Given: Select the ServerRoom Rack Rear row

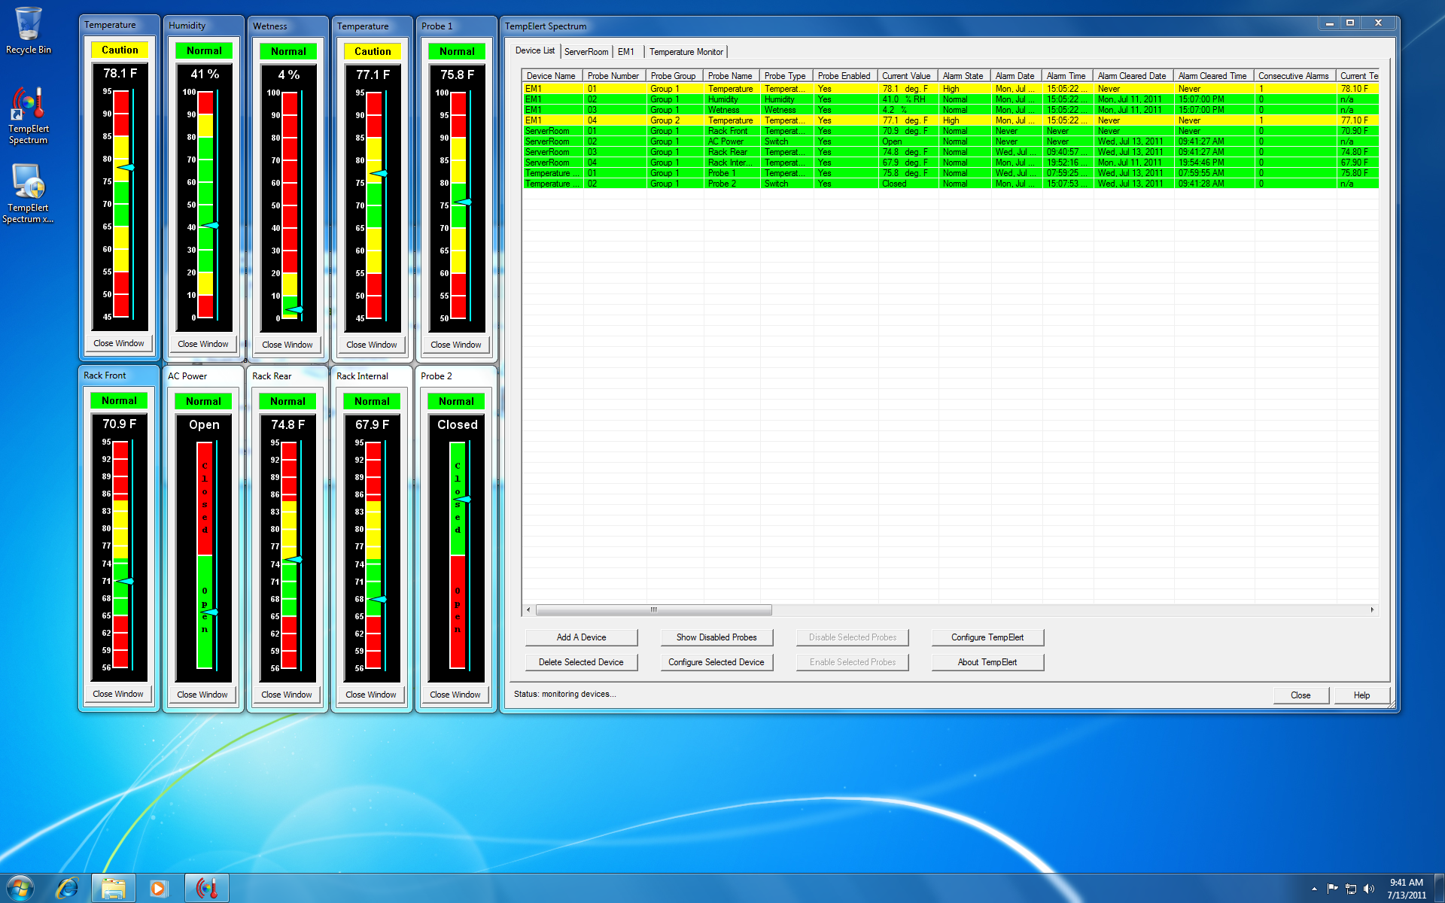Looking at the screenshot, I should click(951, 152).
